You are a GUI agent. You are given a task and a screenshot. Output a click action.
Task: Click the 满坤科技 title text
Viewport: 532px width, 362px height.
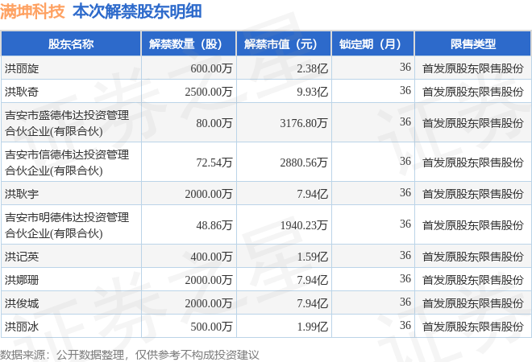click(32, 11)
